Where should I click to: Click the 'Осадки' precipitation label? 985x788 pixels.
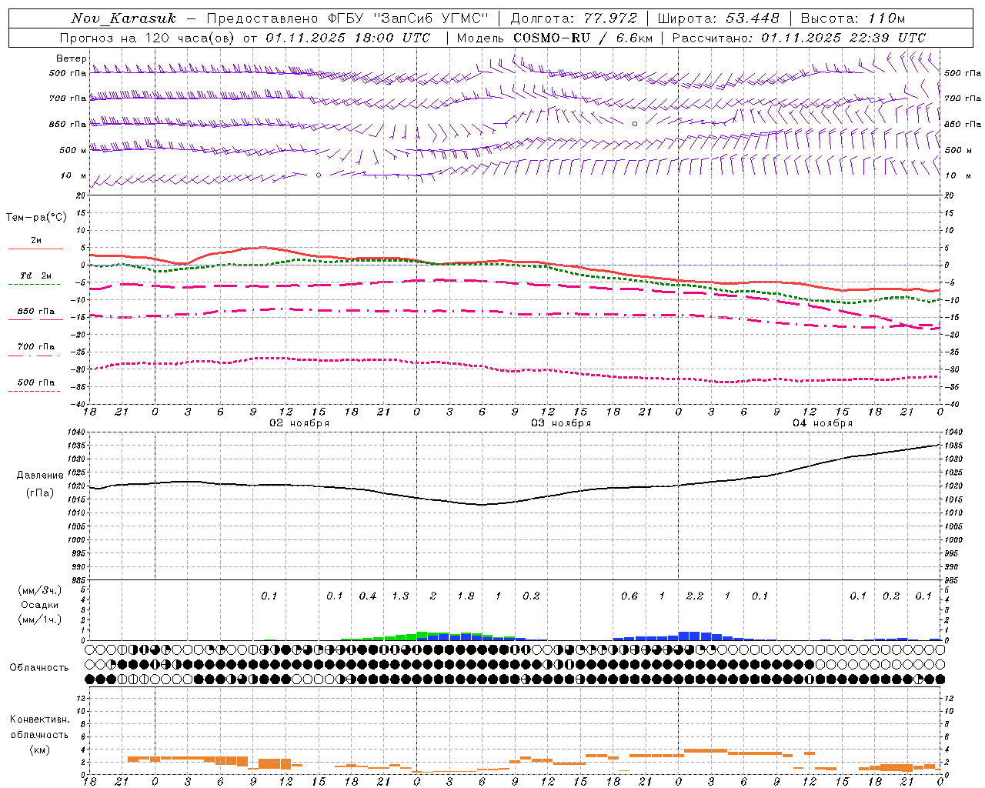(40, 605)
